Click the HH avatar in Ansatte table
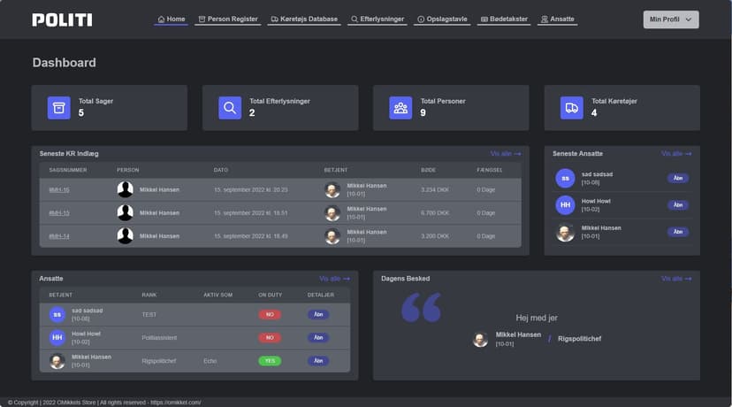This screenshot has height=407, width=732. [x=57, y=337]
